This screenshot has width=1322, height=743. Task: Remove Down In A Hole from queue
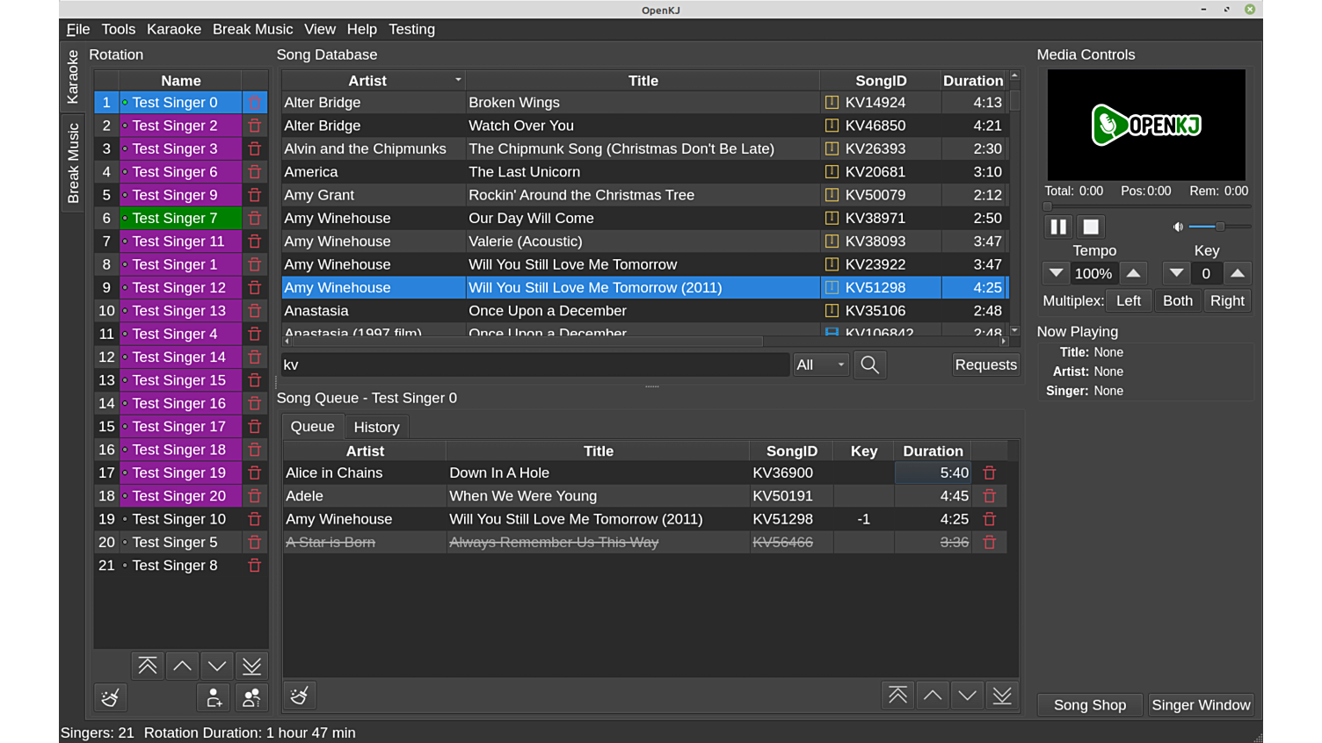click(989, 472)
